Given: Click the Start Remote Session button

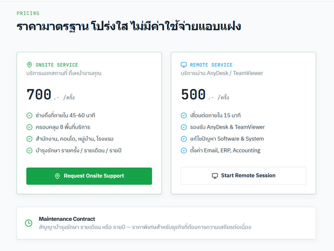Looking at the screenshot, I should tap(243, 176).
